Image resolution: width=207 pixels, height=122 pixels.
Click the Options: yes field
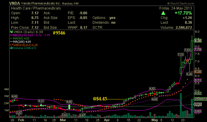pyautogui.click(x=104, y=18)
